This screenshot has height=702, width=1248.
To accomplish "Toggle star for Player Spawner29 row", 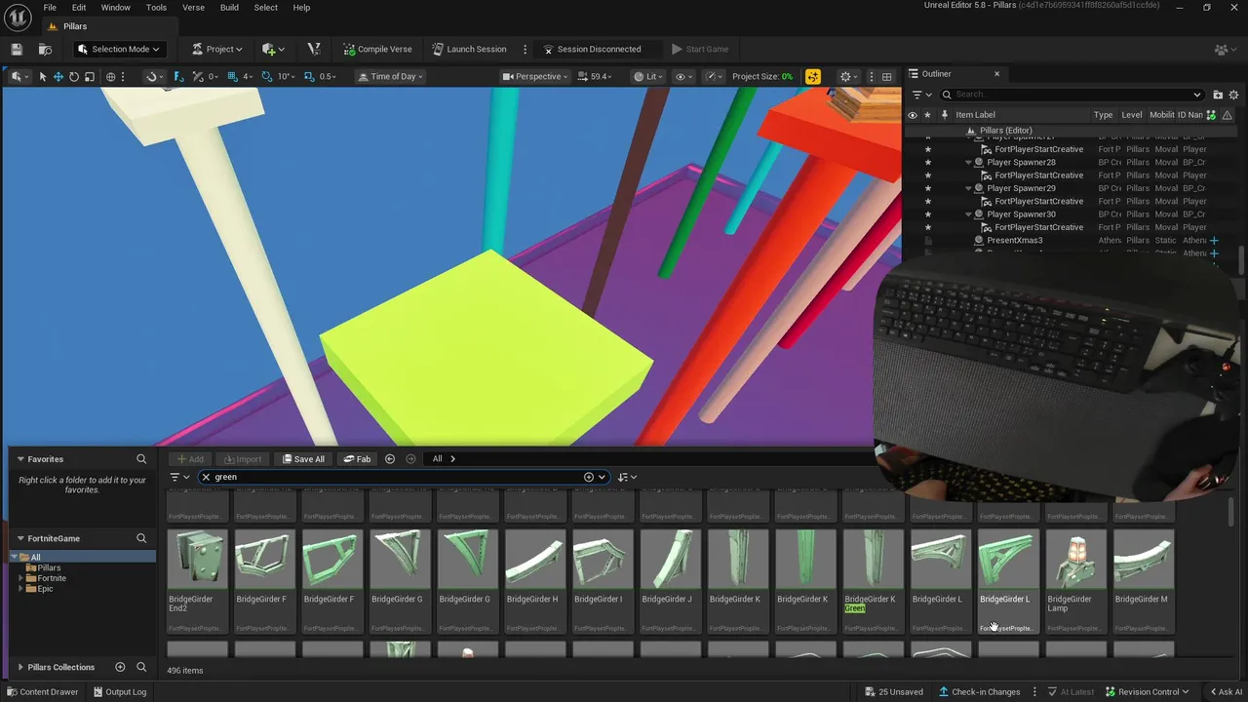I will (x=928, y=188).
